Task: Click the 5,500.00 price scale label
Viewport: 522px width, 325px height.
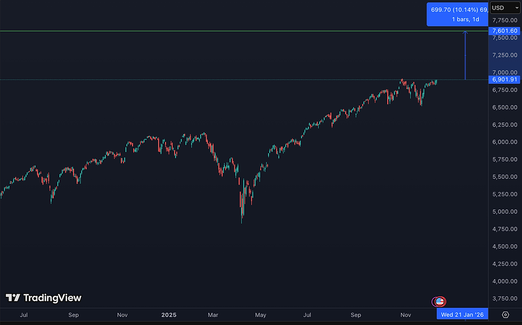Action: tap(505, 177)
